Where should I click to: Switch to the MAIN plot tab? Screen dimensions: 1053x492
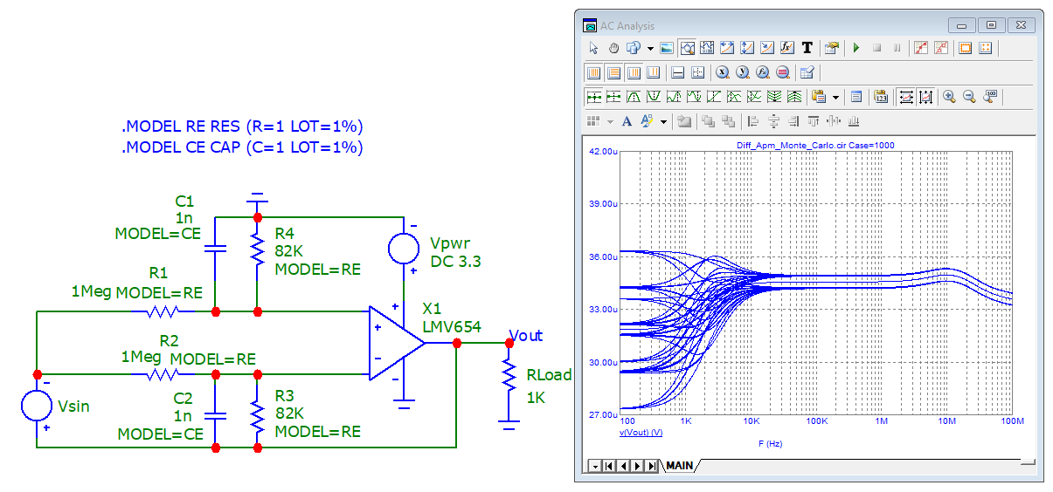tap(679, 466)
